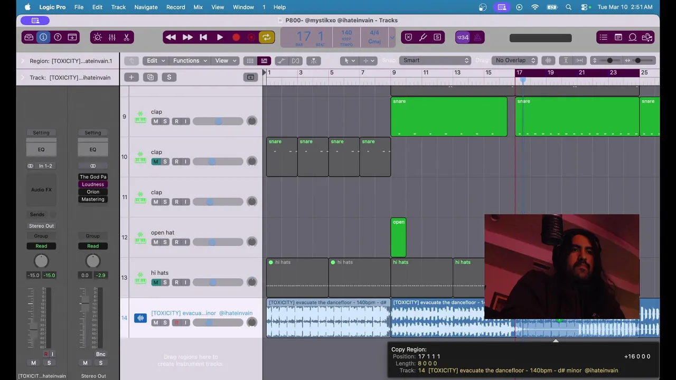Open the pointer Left-click Tool menu
The image size is (676, 380).
click(x=349, y=61)
